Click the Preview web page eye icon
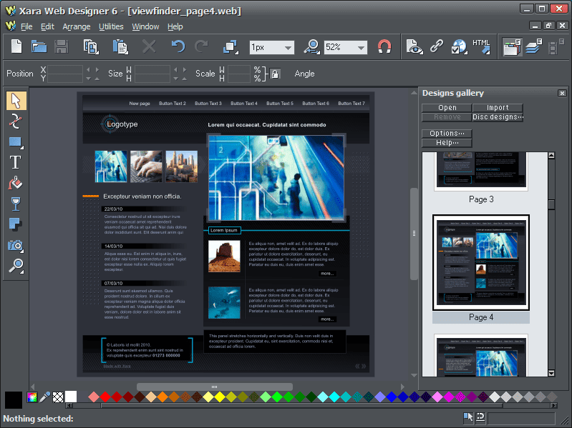Image resolution: width=572 pixels, height=428 pixels. [x=414, y=47]
